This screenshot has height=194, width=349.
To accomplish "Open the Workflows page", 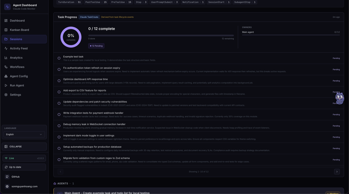I will (24, 67).
